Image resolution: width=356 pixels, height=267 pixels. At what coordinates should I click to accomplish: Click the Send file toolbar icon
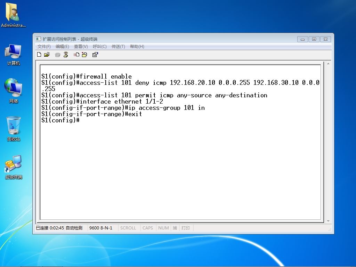pyautogui.click(x=76, y=55)
